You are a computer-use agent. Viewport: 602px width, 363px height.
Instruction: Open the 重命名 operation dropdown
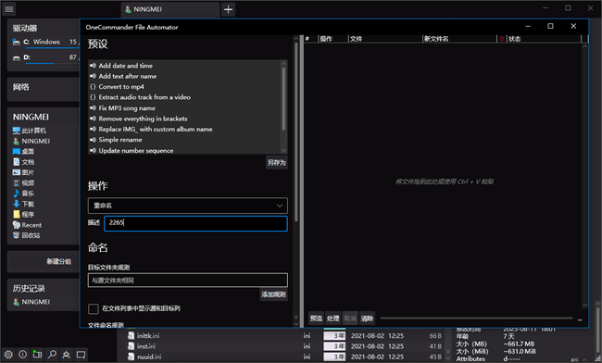188,206
